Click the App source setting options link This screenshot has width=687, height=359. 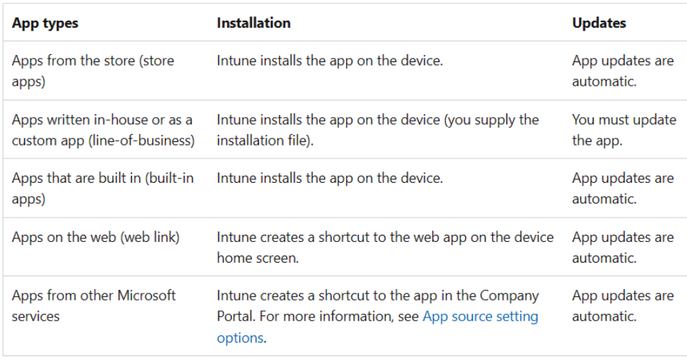click(480, 316)
